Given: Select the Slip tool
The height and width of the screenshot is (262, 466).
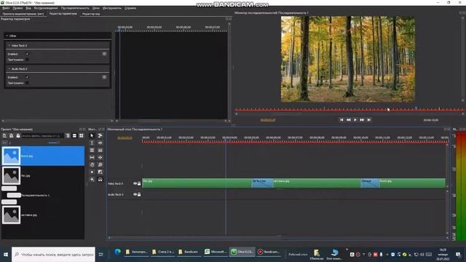Looking at the screenshot, I should tap(92, 157).
